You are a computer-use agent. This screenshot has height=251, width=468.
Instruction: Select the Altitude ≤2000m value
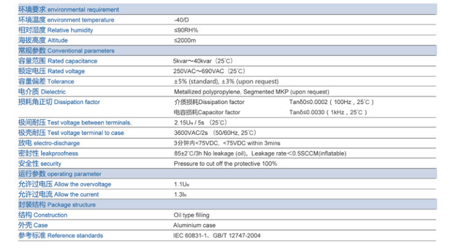[x=185, y=40]
